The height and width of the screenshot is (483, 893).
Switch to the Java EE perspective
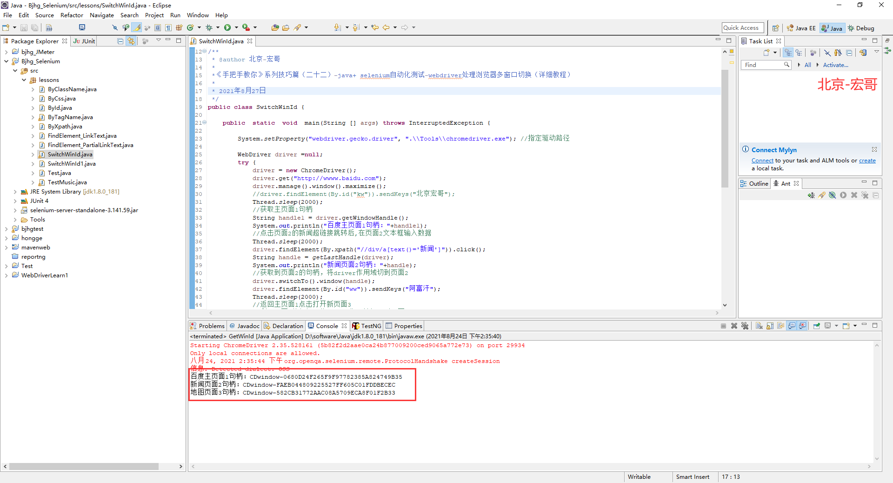click(801, 28)
